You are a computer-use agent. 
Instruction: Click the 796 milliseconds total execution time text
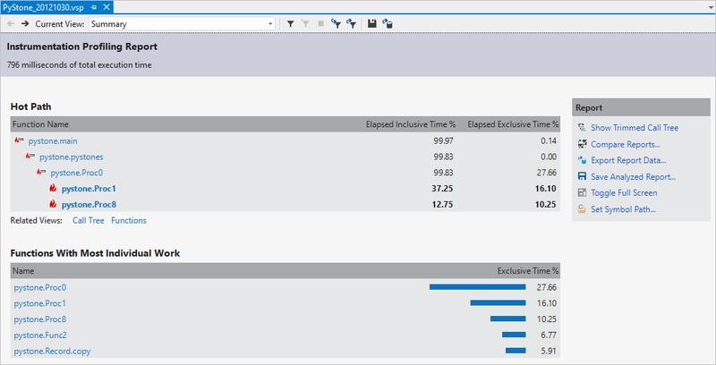(x=79, y=64)
